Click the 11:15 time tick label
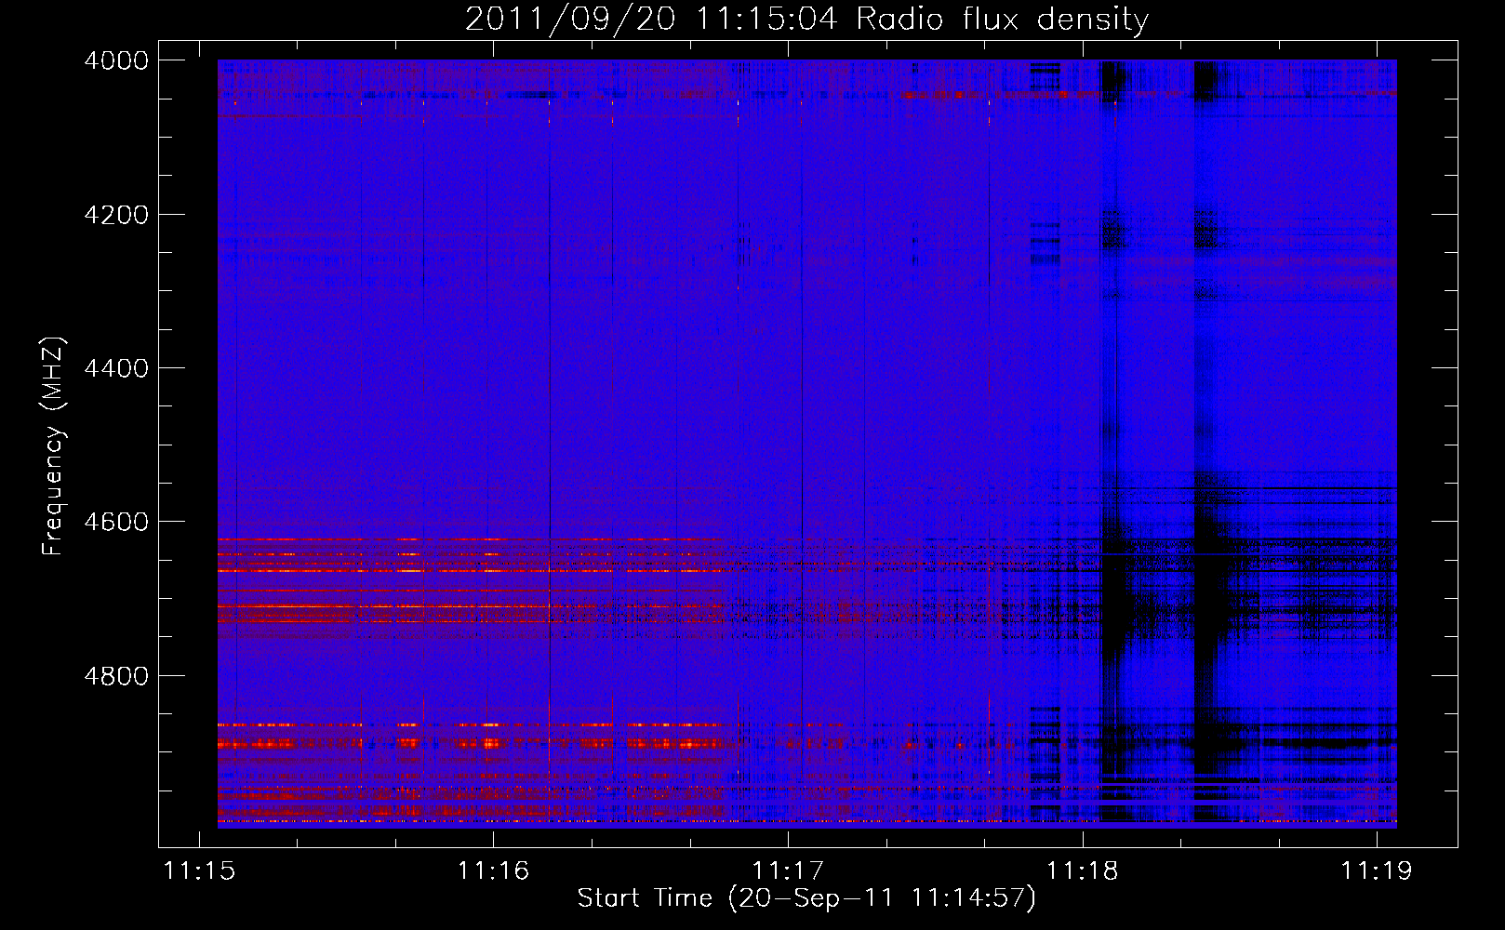1505x930 pixels. pos(199,870)
